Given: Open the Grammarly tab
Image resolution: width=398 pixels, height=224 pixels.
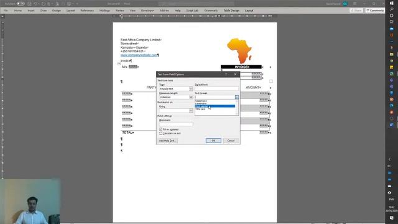Looking at the screenshot, I should click(211, 11).
